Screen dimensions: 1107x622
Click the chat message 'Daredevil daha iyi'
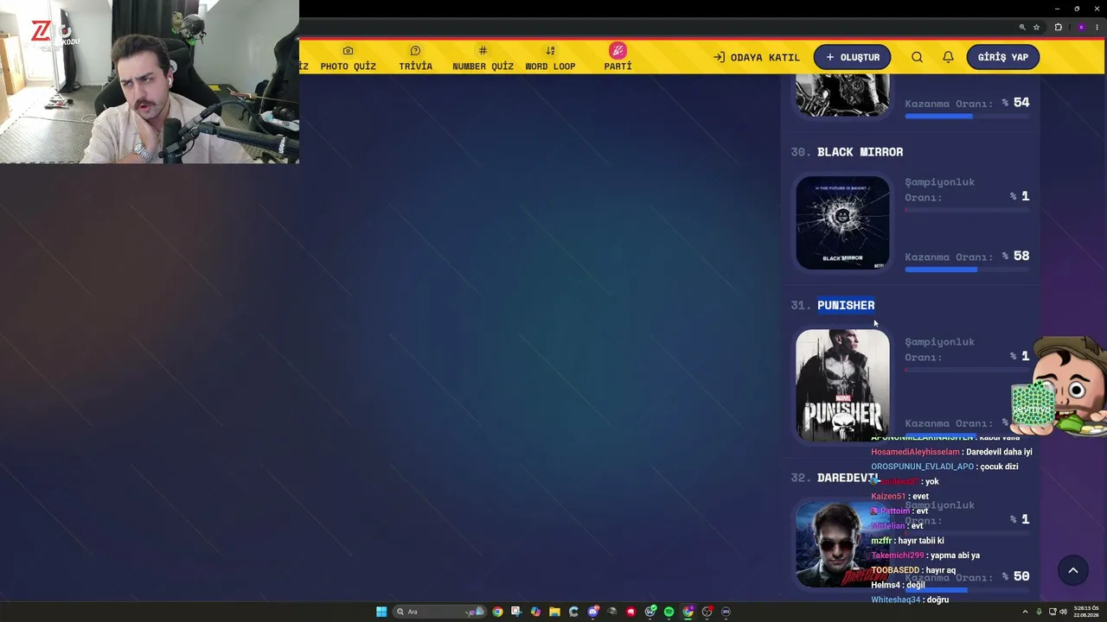coord(999,452)
